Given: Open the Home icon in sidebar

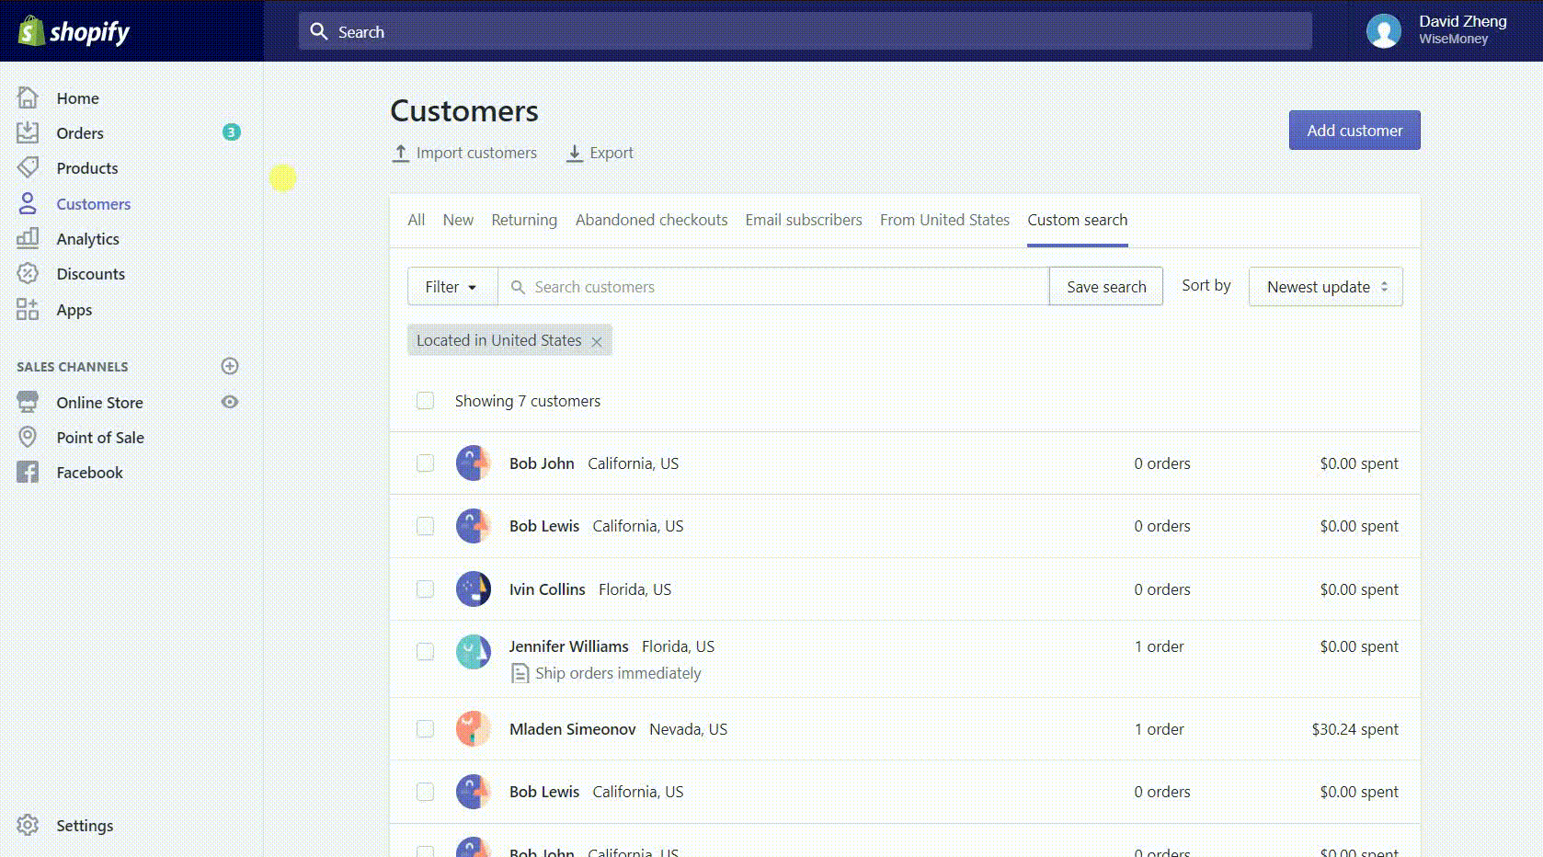Looking at the screenshot, I should click(x=28, y=97).
